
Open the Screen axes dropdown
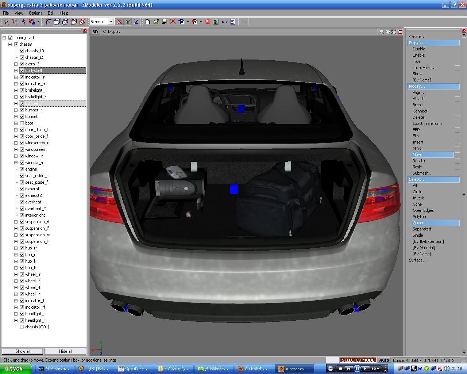click(x=111, y=22)
